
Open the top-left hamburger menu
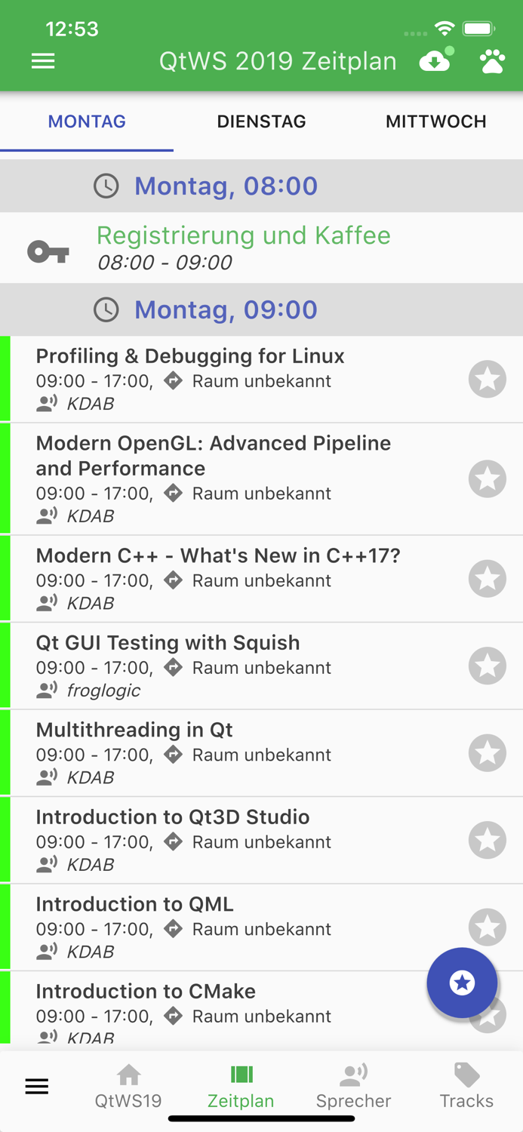(x=43, y=61)
